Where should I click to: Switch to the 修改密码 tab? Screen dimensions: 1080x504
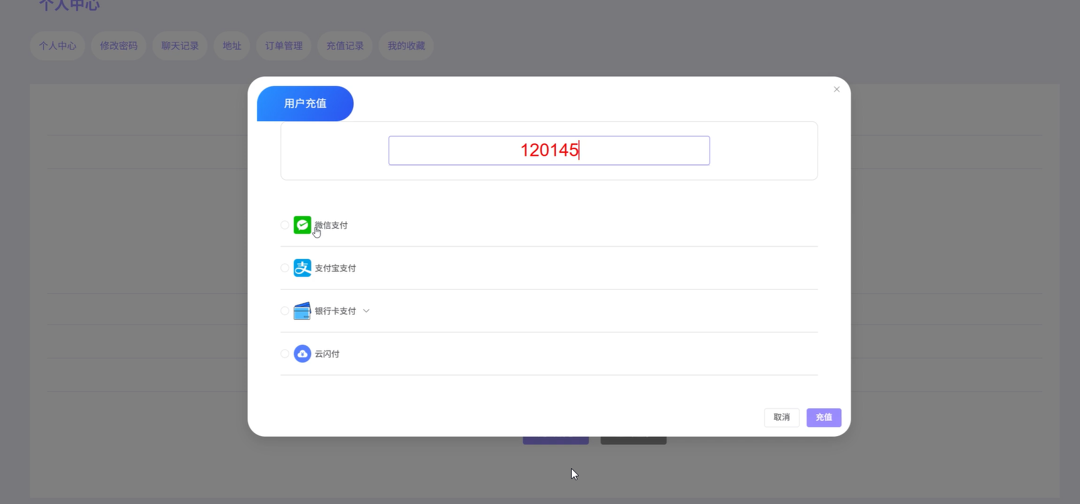[x=119, y=46]
